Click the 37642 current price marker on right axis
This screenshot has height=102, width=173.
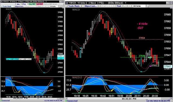[x=168, y=66]
